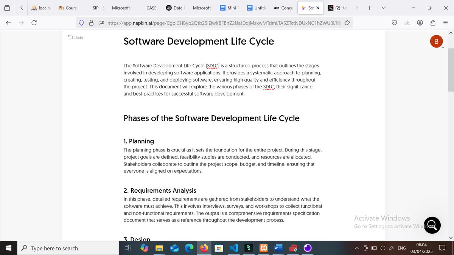454x255 pixels.
Task: Click the scrollbar down arrow
Action: point(451,238)
